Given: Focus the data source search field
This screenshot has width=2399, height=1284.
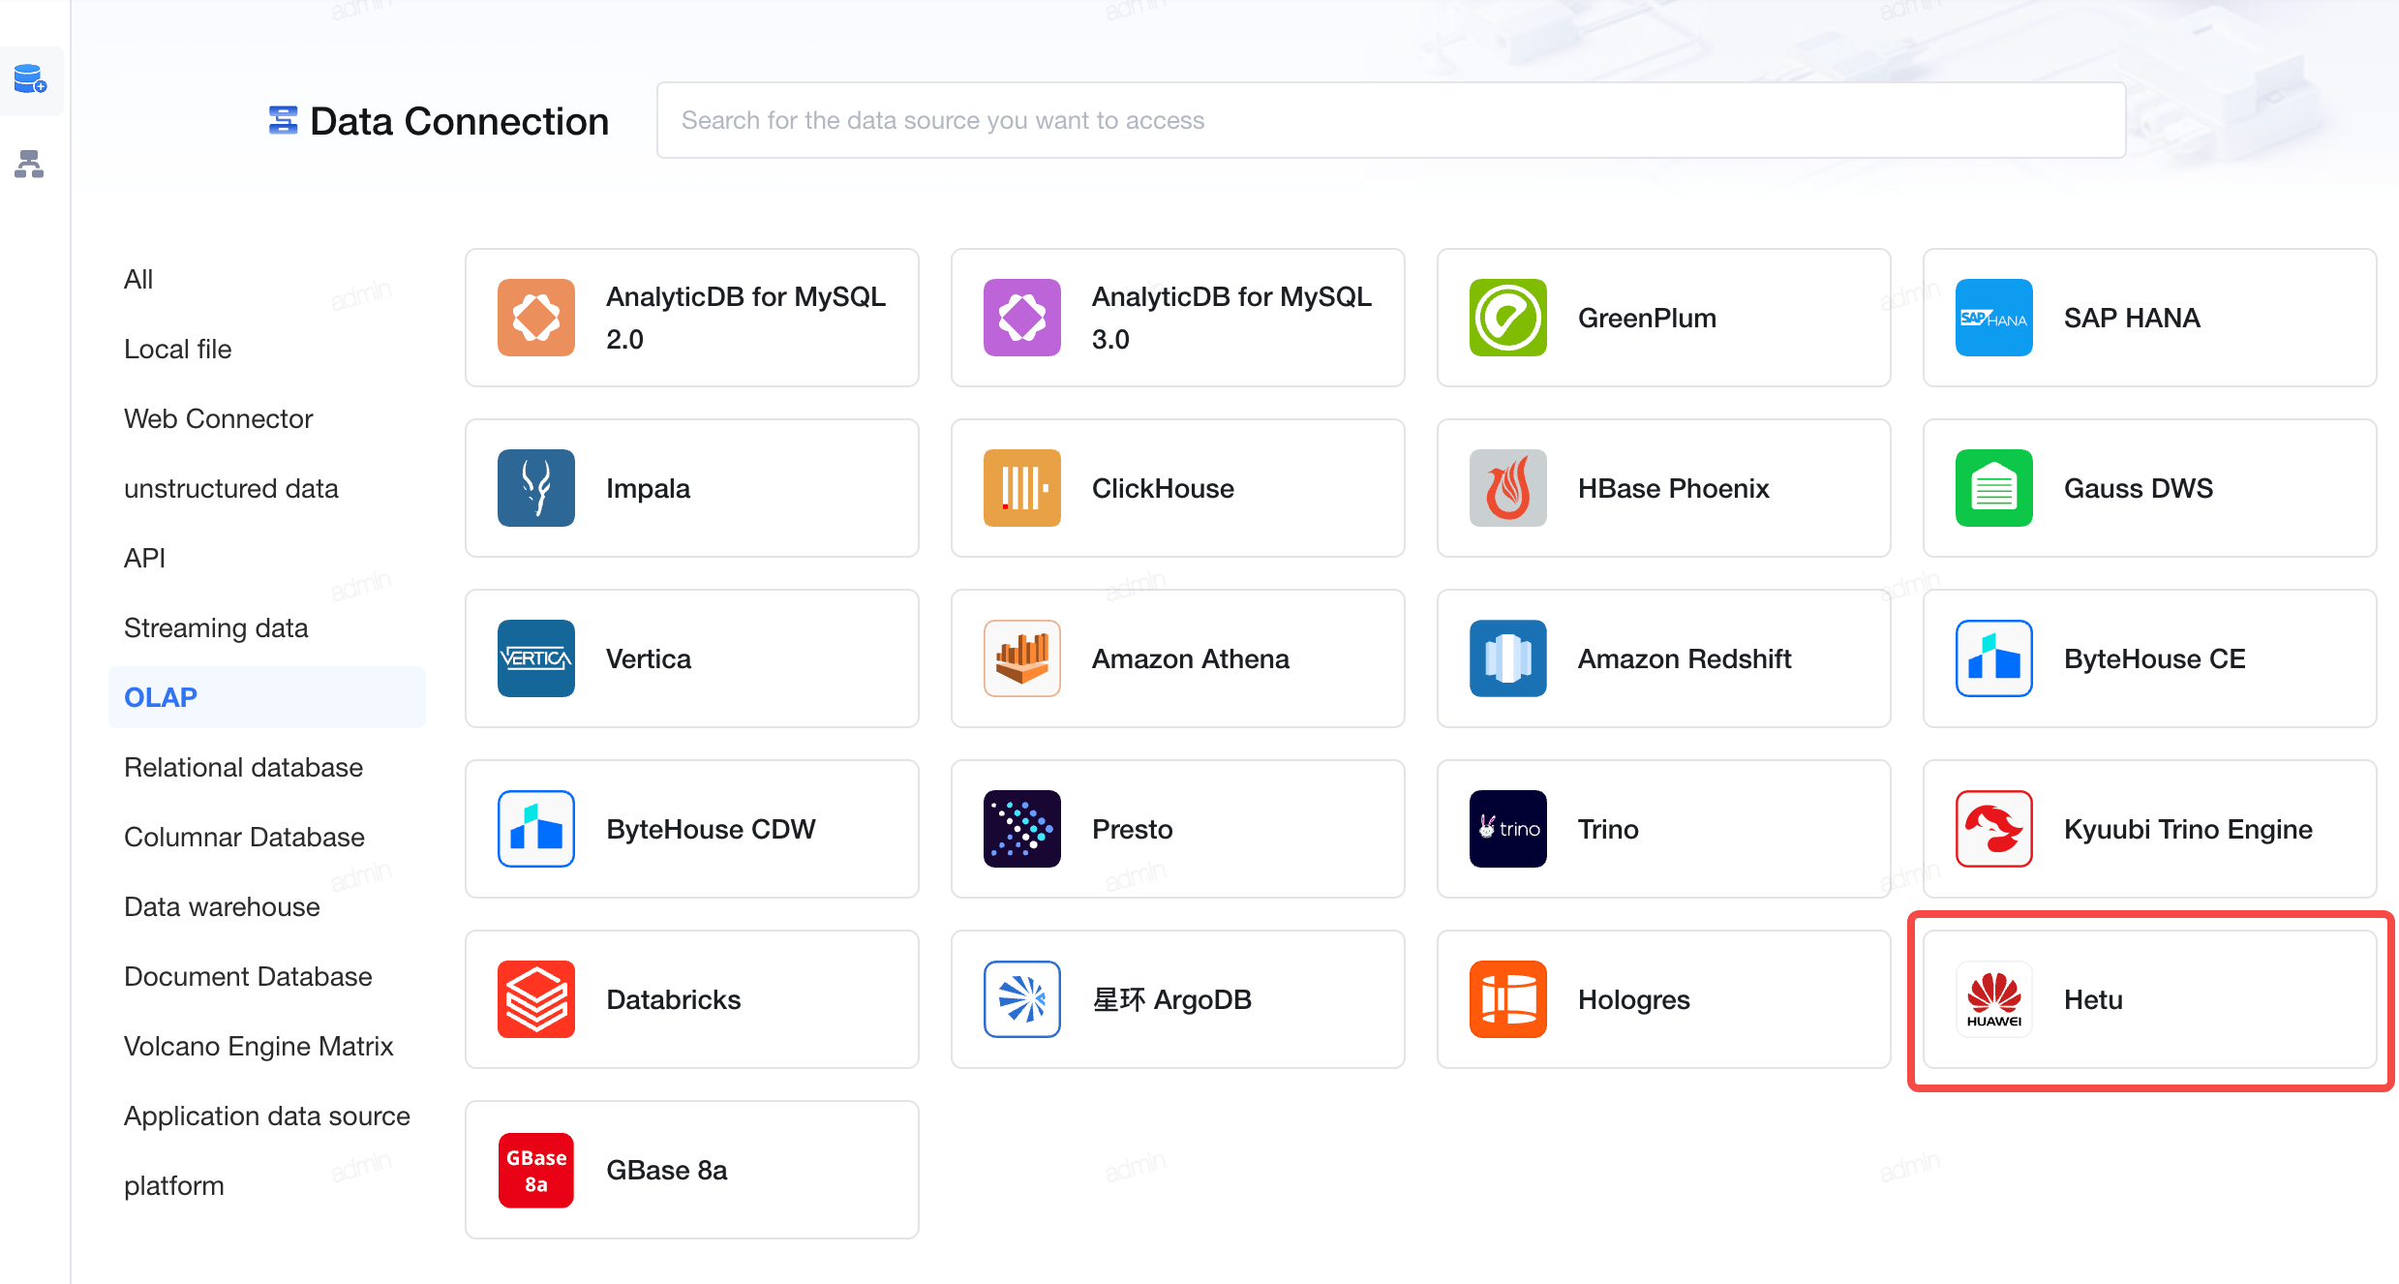Looking at the screenshot, I should pyautogui.click(x=1391, y=120).
